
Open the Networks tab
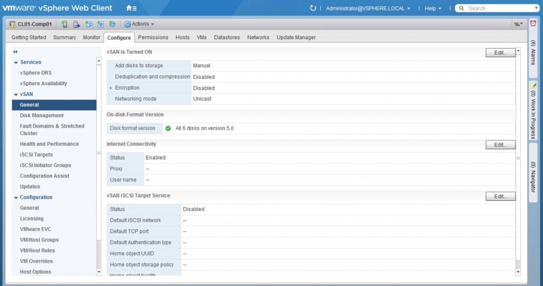click(x=258, y=38)
